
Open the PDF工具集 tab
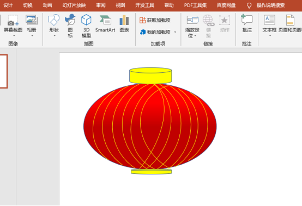195,5
